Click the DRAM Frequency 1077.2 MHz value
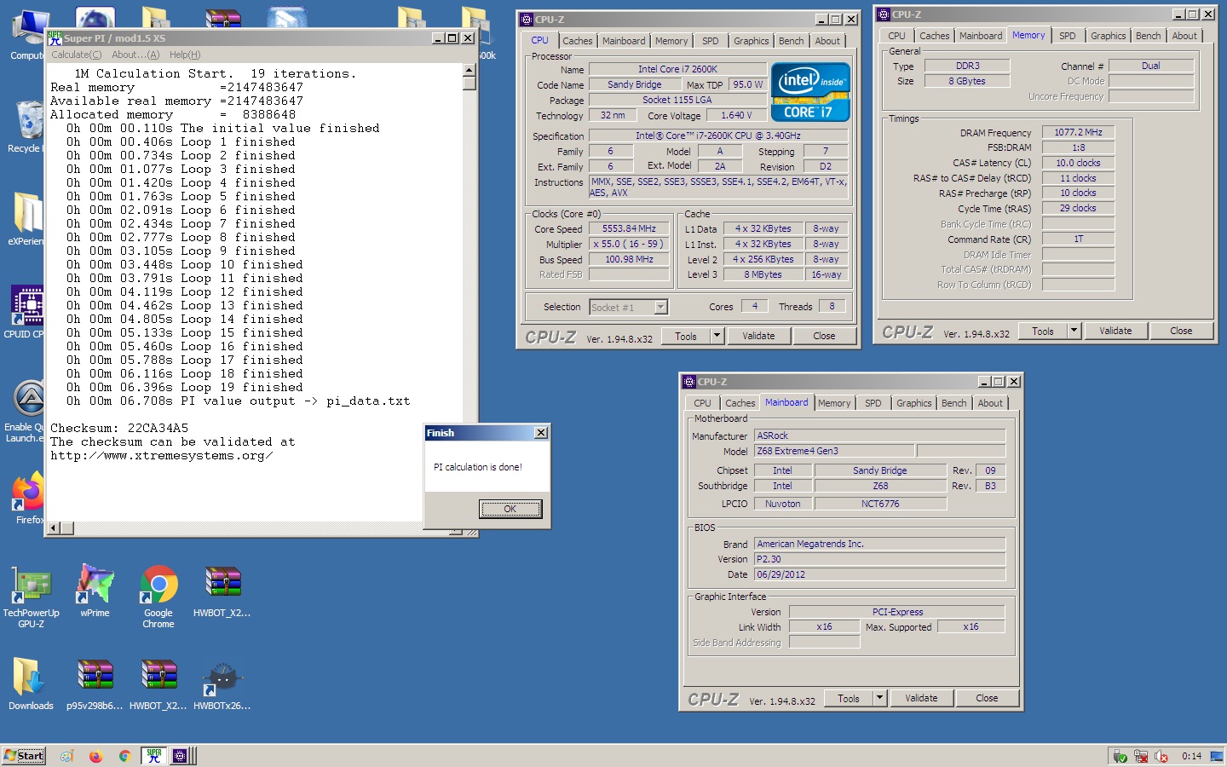The width and height of the screenshot is (1227, 767). 1078,132
